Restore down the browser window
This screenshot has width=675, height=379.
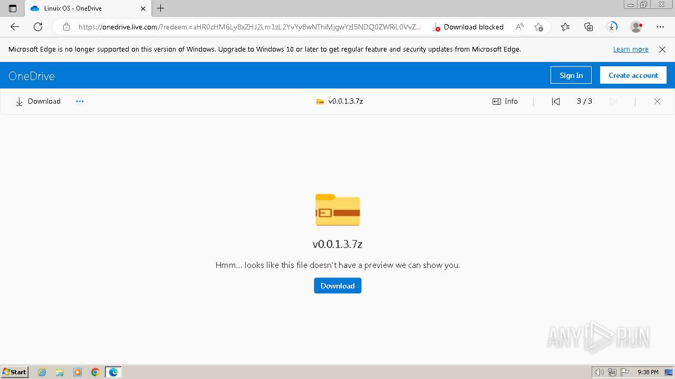click(643, 4)
